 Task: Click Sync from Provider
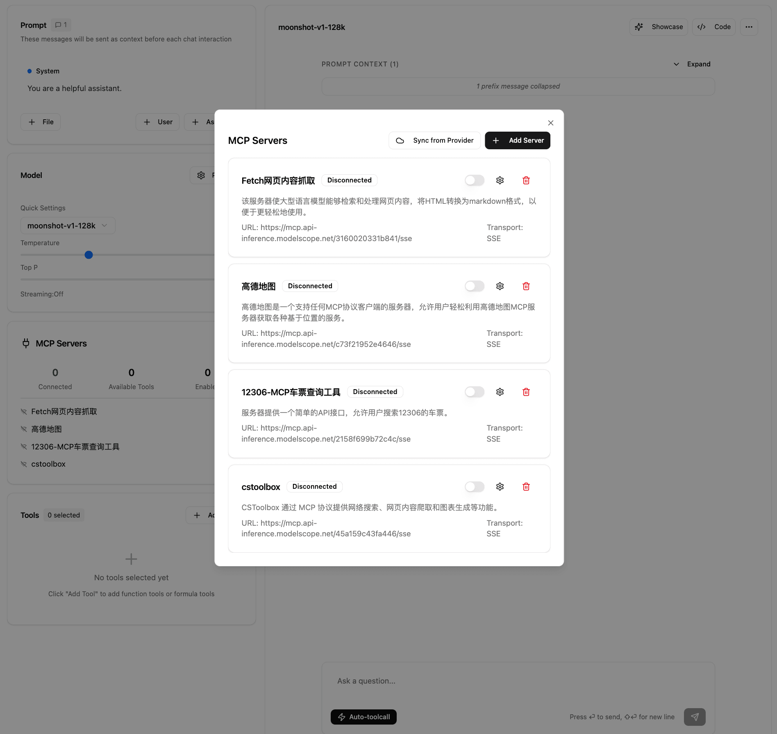(x=434, y=141)
